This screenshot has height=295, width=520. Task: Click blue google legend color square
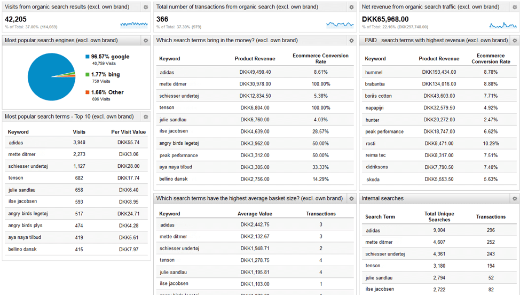pyautogui.click(x=88, y=57)
